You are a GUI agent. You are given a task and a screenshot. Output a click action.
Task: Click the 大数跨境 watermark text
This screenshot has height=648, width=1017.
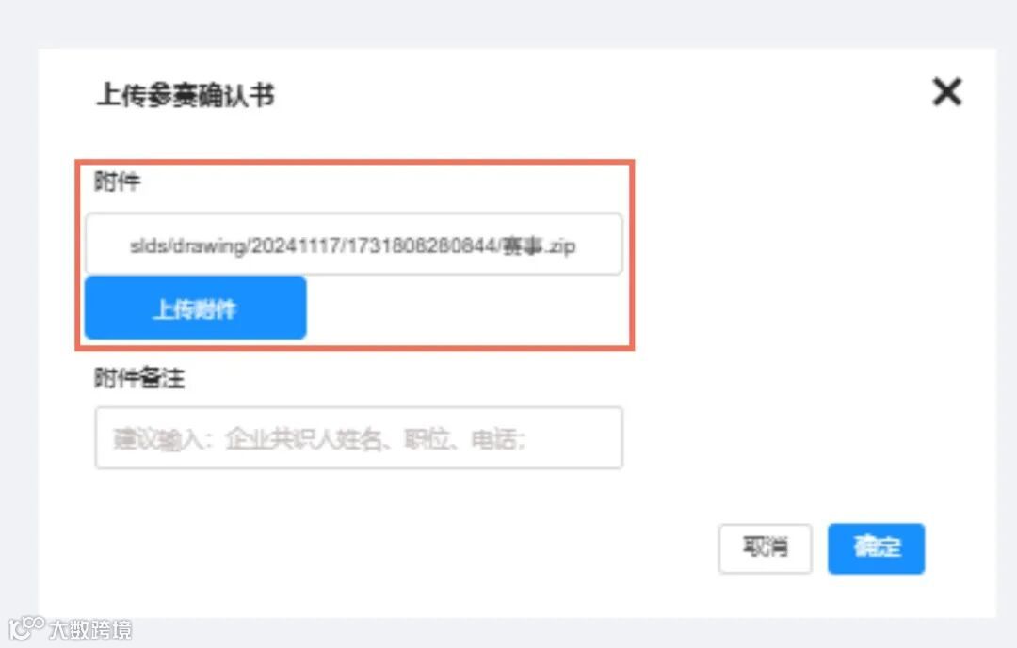point(90,629)
